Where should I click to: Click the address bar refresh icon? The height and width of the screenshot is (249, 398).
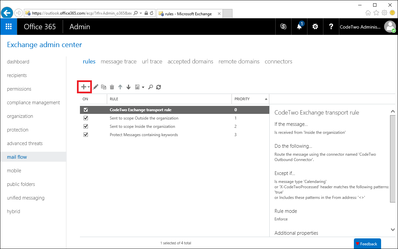pyautogui.click(x=152, y=13)
